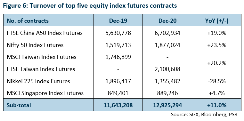The image size is (244, 121).
Task: Select the MSCI Singapore Index Futures label
Action: click(45, 93)
